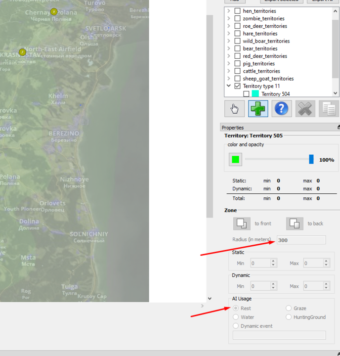
Task: Select the roe_deer_territories row label
Action: [x=265, y=26]
